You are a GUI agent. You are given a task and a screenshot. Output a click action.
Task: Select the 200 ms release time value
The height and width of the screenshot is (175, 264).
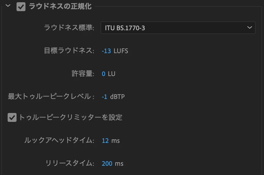107,164
